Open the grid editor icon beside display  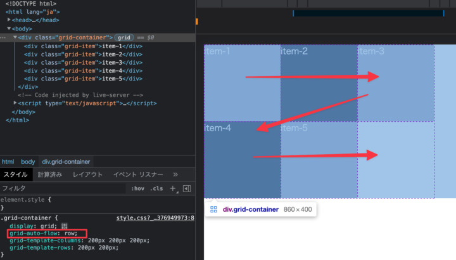(64, 226)
